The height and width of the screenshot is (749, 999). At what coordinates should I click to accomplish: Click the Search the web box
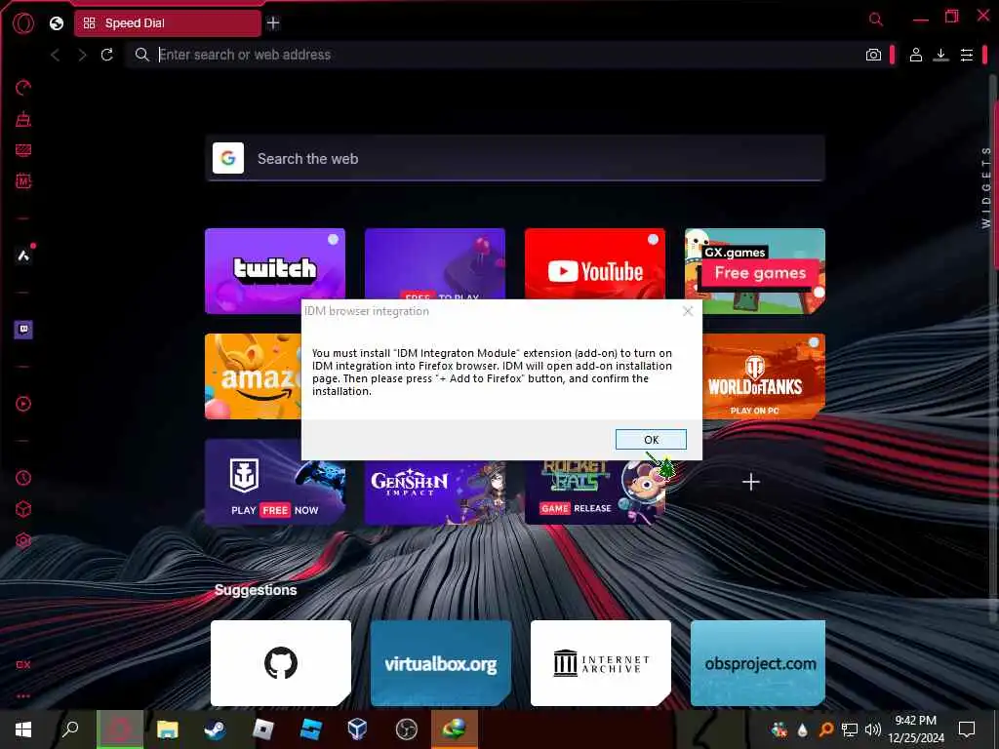tap(515, 158)
